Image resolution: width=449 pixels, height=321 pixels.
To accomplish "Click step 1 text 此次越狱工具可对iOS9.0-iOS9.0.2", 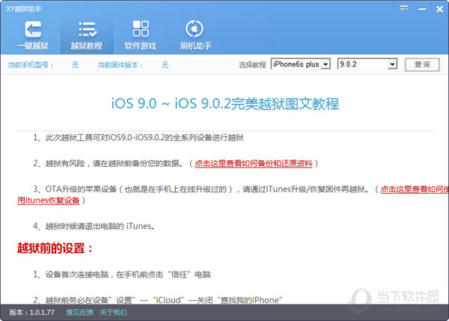I will click(138, 138).
